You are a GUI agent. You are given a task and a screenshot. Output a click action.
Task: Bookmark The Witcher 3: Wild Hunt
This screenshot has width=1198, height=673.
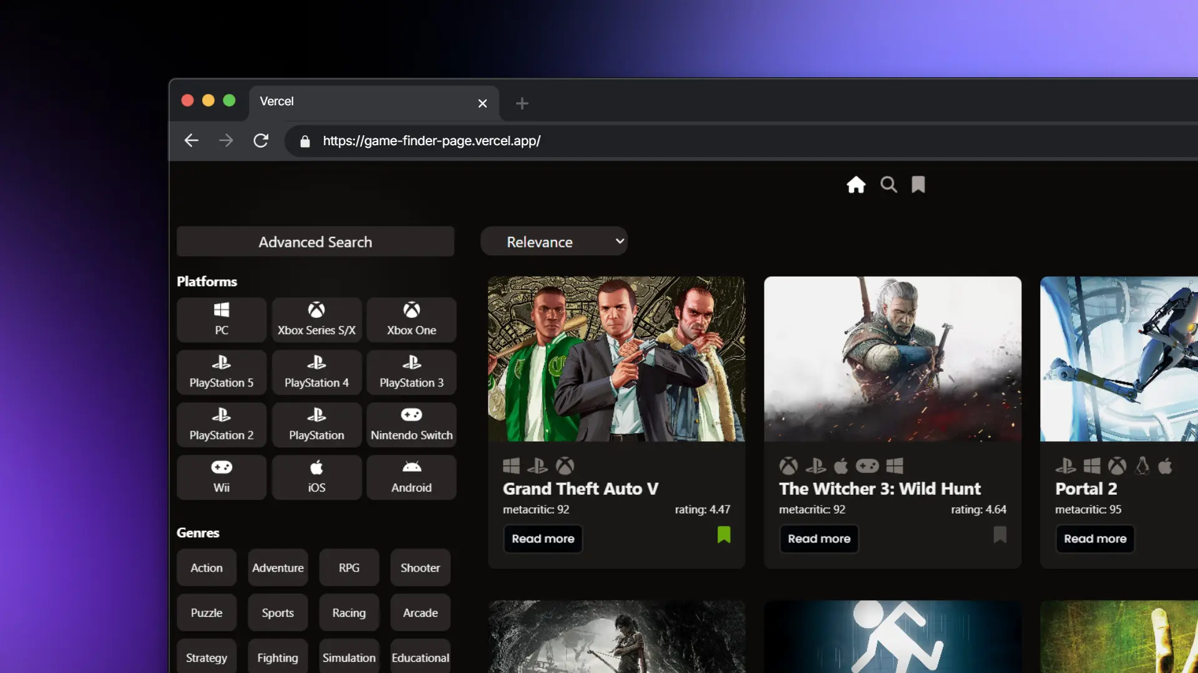click(x=1000, y=535)
